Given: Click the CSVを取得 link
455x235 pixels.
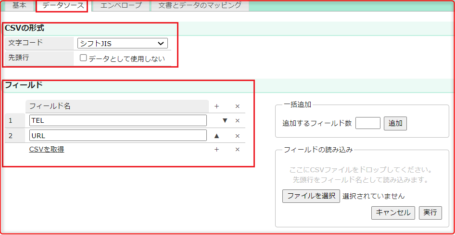Looking at the screenshot, I should point(47,149).
